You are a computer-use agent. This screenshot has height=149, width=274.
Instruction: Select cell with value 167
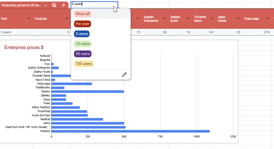pos(211,32)
